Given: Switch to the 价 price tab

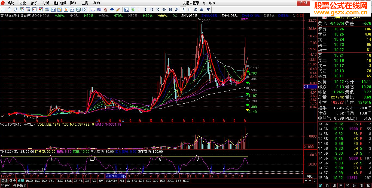Looking at the screenshot, I should 327,186.
